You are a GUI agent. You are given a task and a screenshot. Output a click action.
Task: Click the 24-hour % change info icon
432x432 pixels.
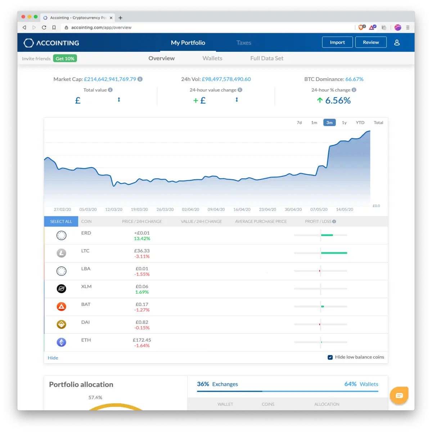[354, 90]
